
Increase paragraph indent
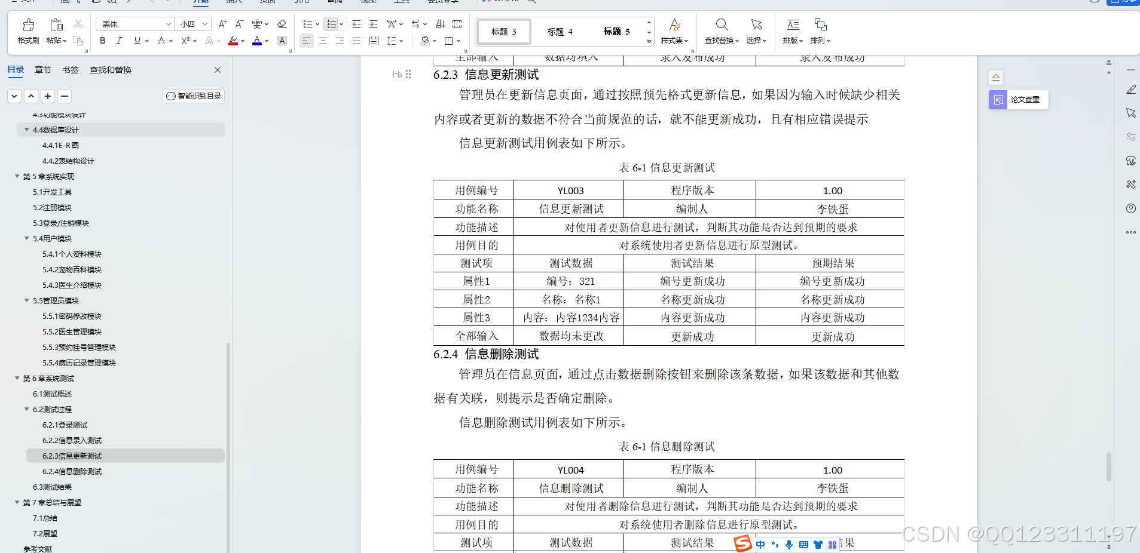373,24
